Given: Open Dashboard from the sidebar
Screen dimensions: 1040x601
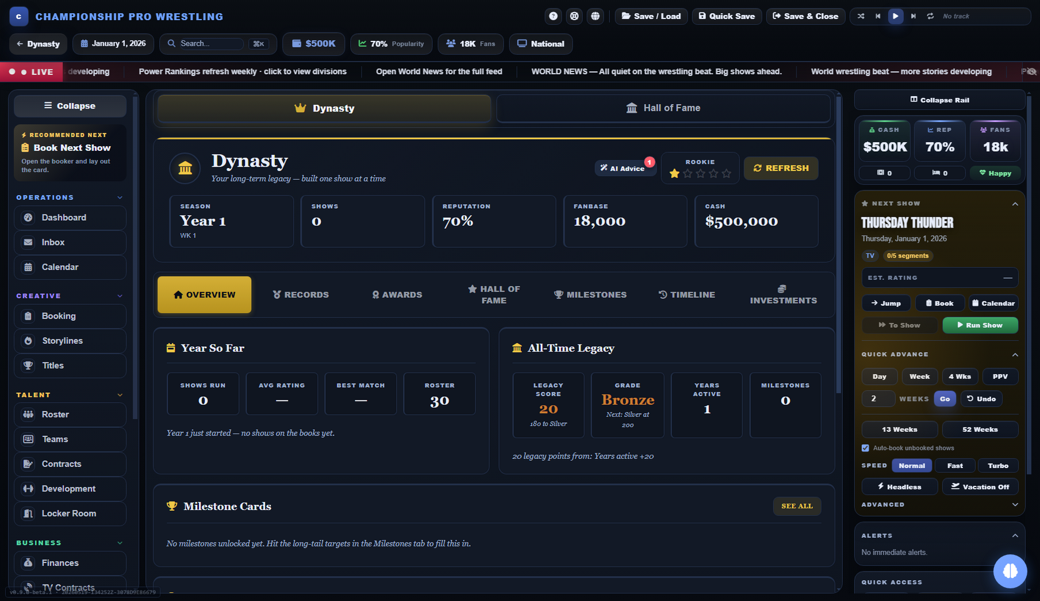Looking at the screenshot, I should pyautogui.click(x=70, y=217).
